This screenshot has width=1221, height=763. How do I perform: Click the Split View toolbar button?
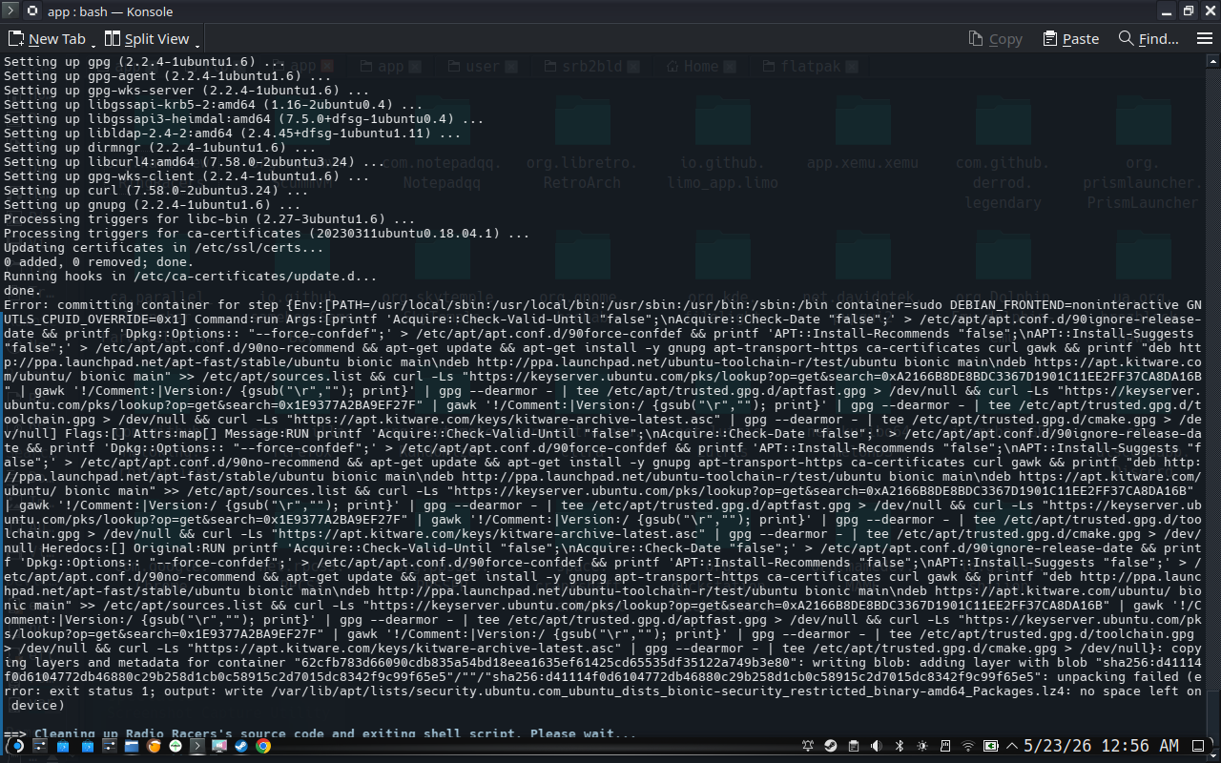click(x=147, y=39)
